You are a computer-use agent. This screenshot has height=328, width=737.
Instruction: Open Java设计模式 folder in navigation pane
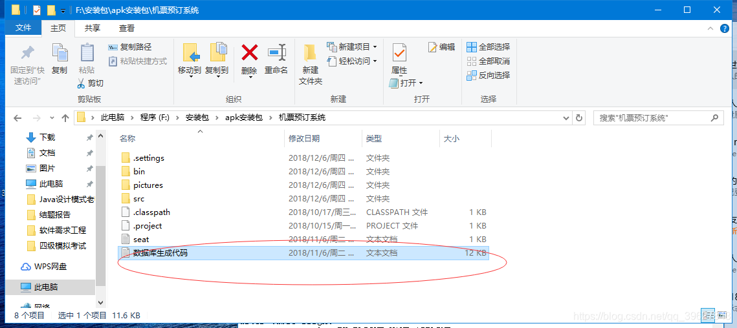[60, 200]
